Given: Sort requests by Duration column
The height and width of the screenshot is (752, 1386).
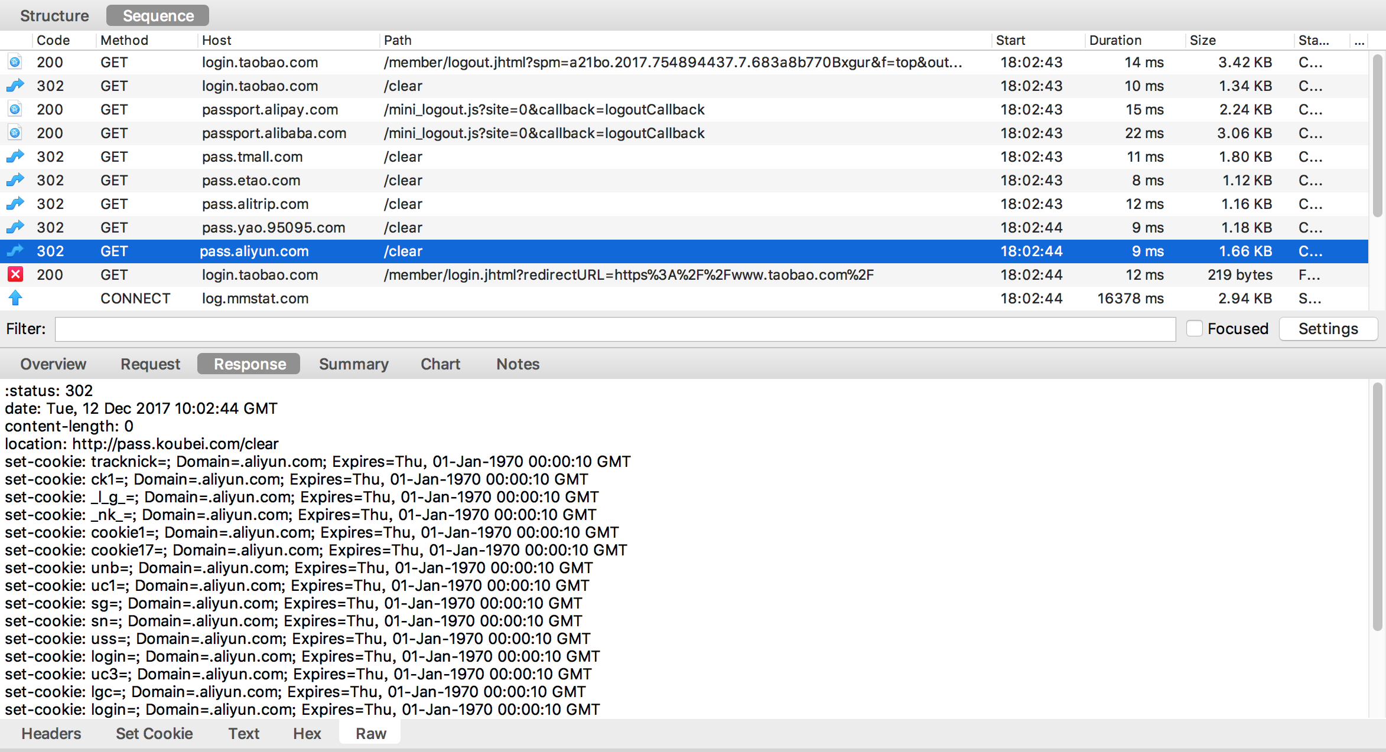Looking at the screenshot, I should (1115, 40).
